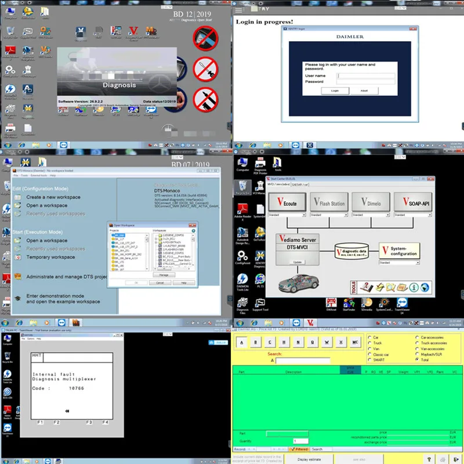Viewport: 464px width, 464px height.
Task: Click the question mark icon in price list
Action: (x=429, y=459)
